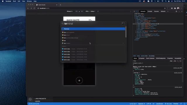Show more DevTools panels
187x105 pixels.
click(x=168, y=11)
